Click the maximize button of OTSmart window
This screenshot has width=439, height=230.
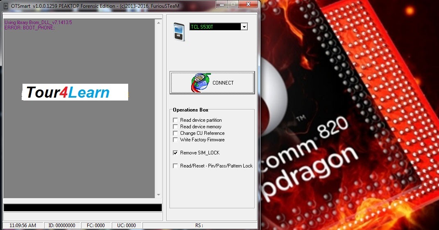233,4
